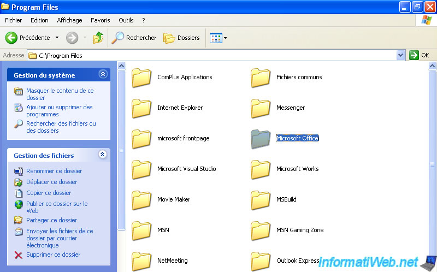Click the Rechercher magnifier toolbar button
Viewport: 437px width, 272px height.
click(x=134, y=38)
